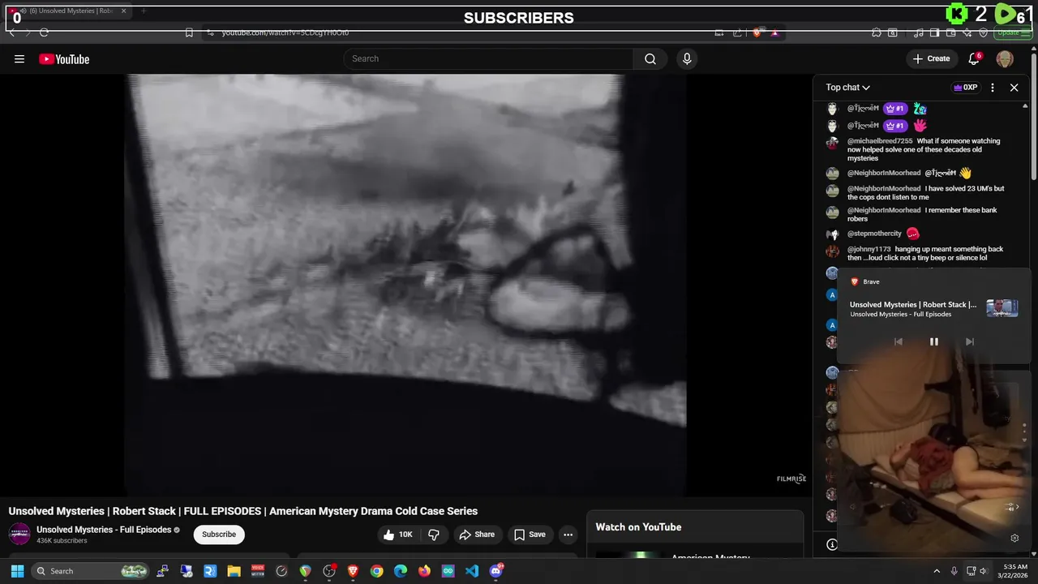Open File Explorer from the taskbar
1038x584 pixels.
click(x=234, y=571)
